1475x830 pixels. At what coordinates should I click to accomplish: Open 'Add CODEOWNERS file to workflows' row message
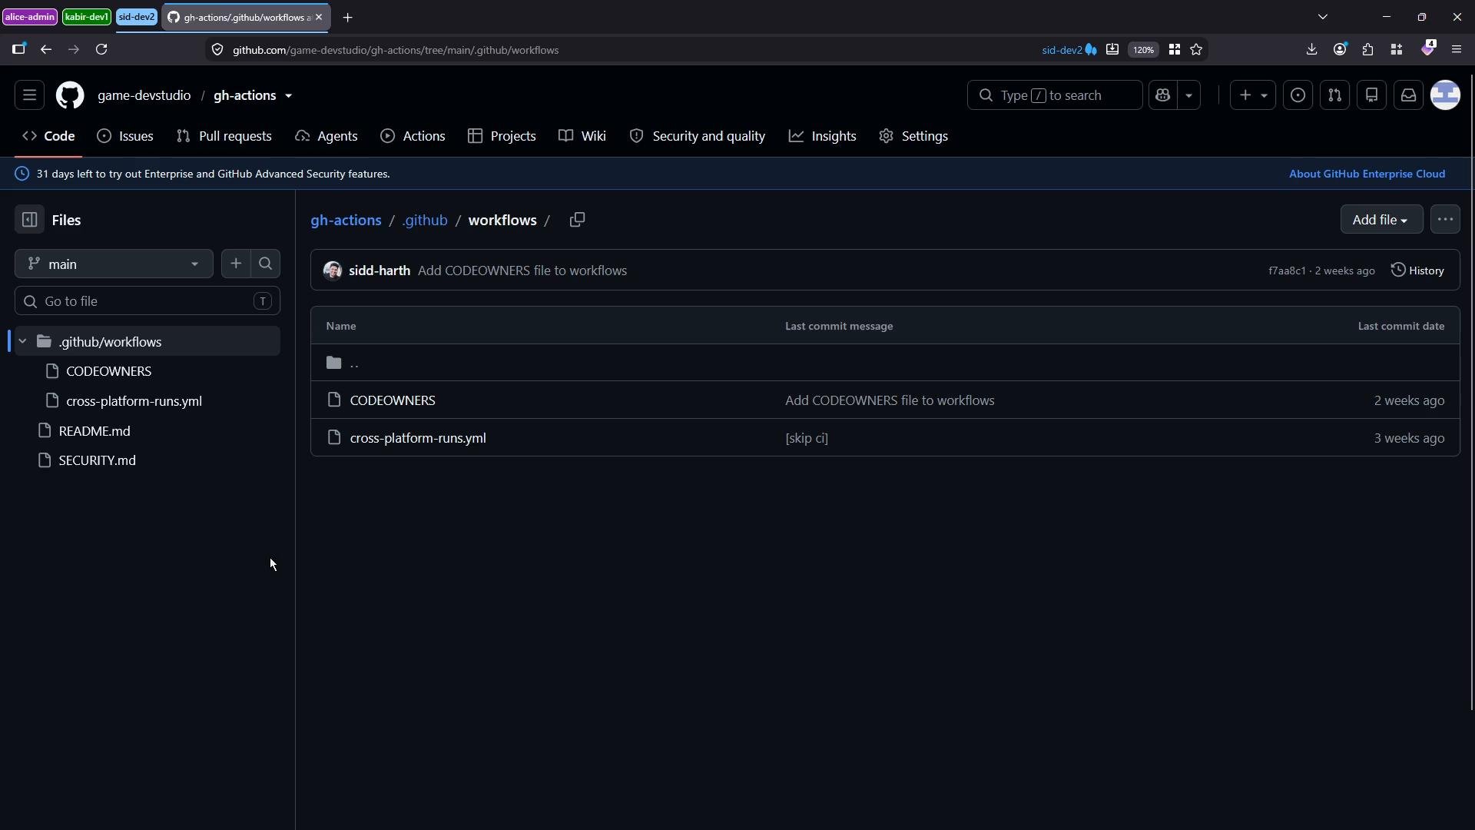point(890,400)
